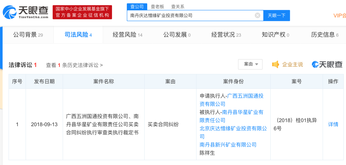Image resolution: width=346 pixels, height=165 pixels.
Task: Open the 案由 filter dropdown
Action: pos(250,64)
